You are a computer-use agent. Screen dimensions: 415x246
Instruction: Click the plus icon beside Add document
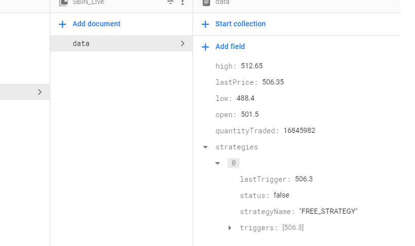coord(62,24)
